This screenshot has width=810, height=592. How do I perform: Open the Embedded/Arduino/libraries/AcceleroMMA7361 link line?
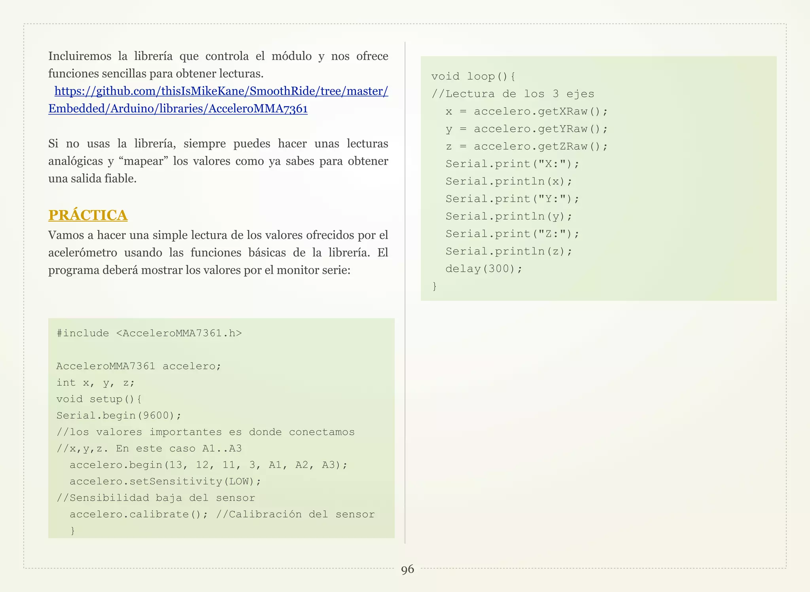[178, 109]
